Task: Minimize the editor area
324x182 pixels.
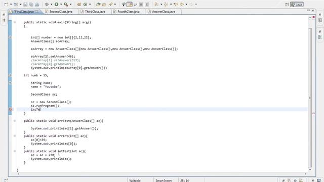Action: 308,10
